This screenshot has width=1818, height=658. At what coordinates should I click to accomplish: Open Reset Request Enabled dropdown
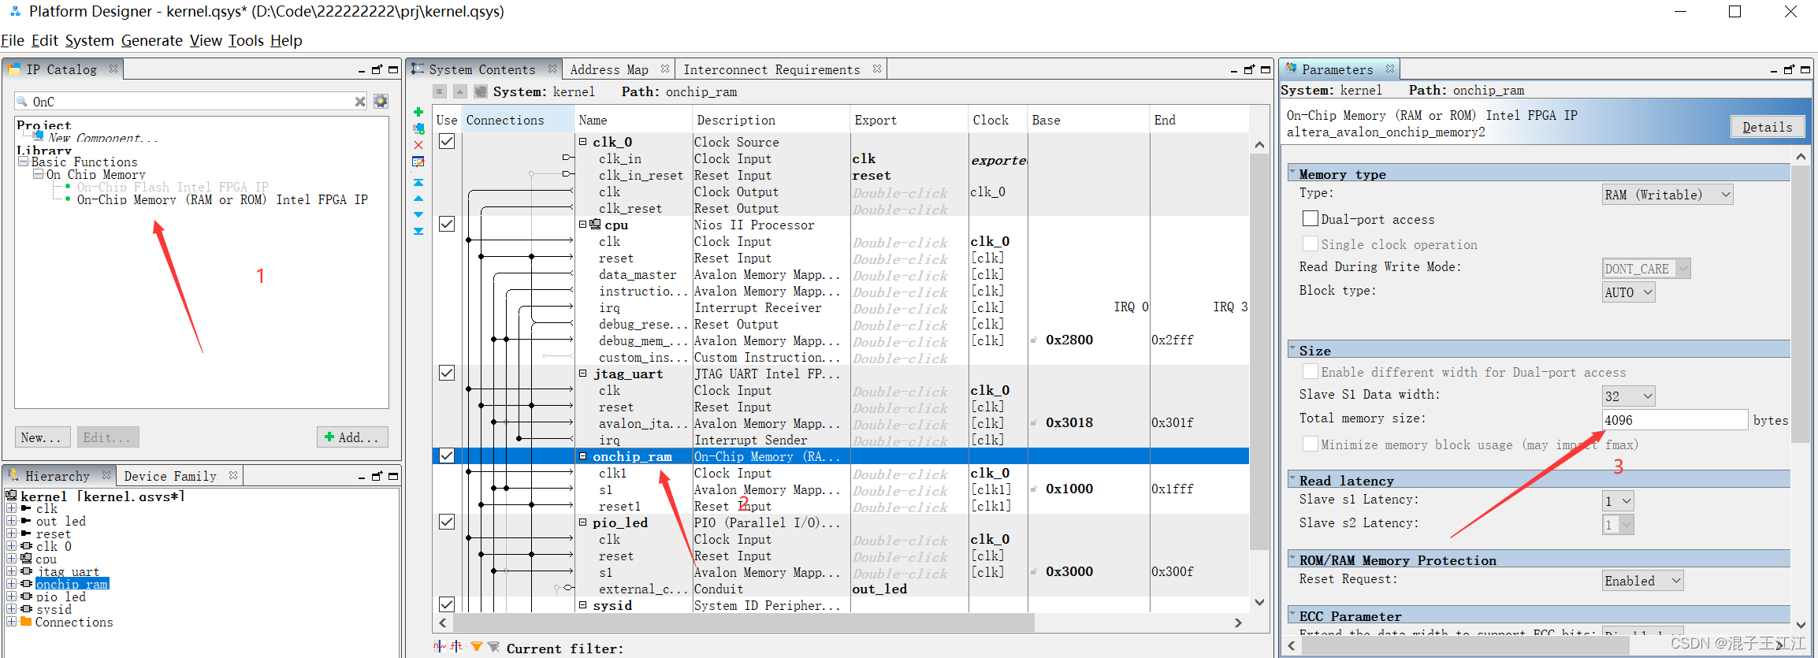click(x=1643, y=581)
